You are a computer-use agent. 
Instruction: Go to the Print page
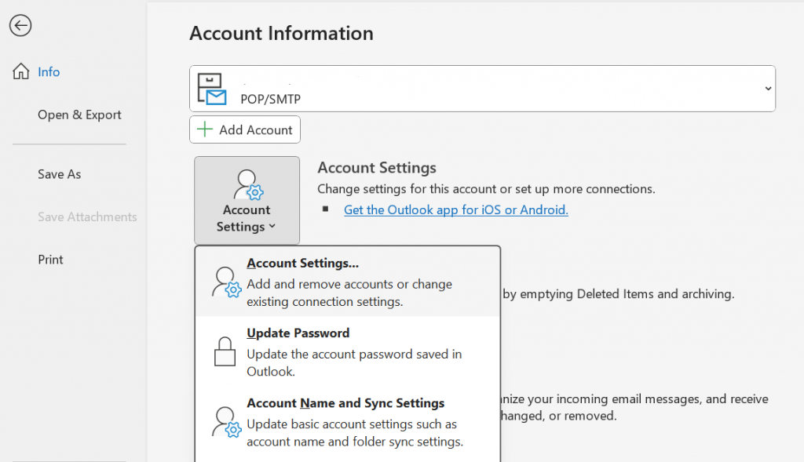[x=50, y=260]
